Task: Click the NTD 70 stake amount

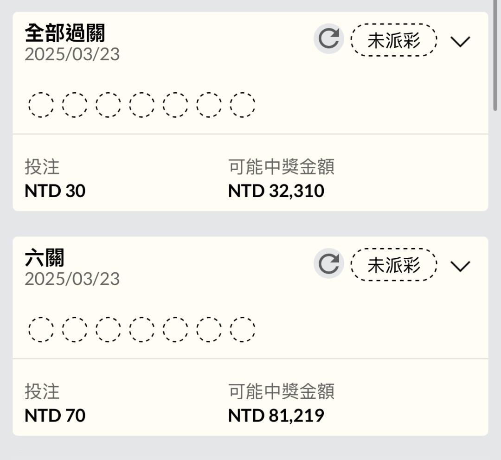Action: coord(55,415)
